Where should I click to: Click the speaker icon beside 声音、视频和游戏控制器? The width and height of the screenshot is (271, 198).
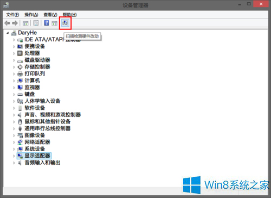point(20,115)
